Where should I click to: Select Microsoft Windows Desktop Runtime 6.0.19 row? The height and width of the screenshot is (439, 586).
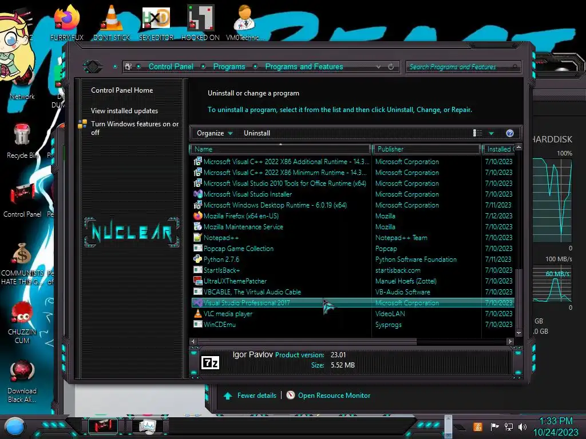(353, 205)
